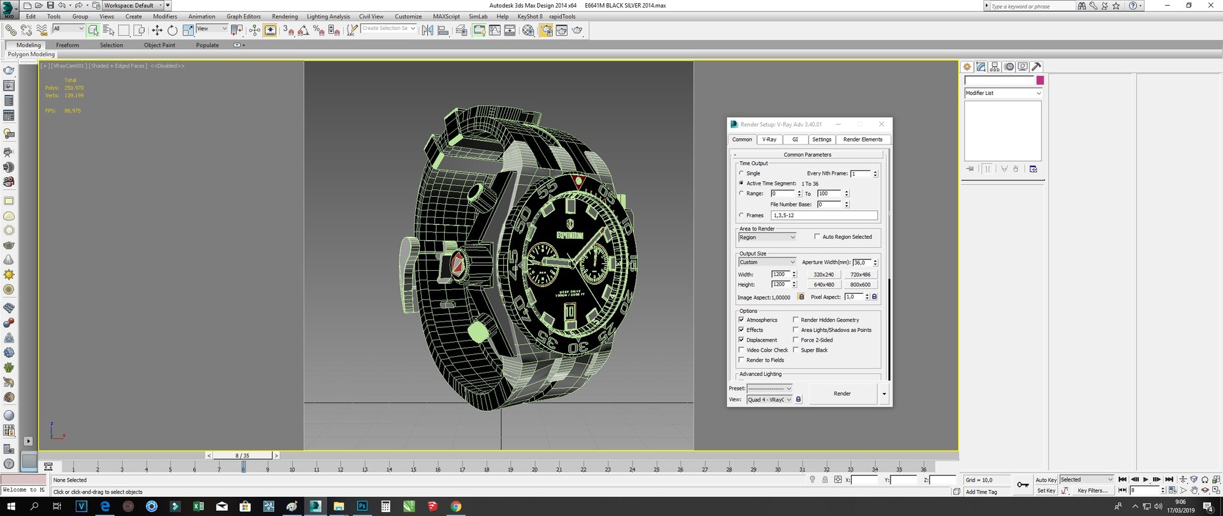The width and height of the screenshot is (1223, 516).
Task: Switch to the Utilities command panel
Action: click(x=1037, y=67)
